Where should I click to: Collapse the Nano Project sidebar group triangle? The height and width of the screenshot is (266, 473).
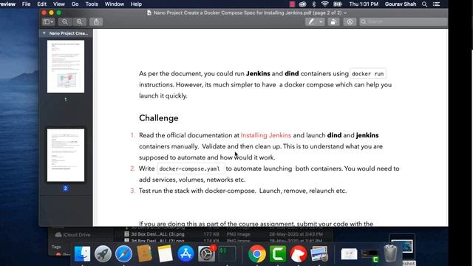44,33
